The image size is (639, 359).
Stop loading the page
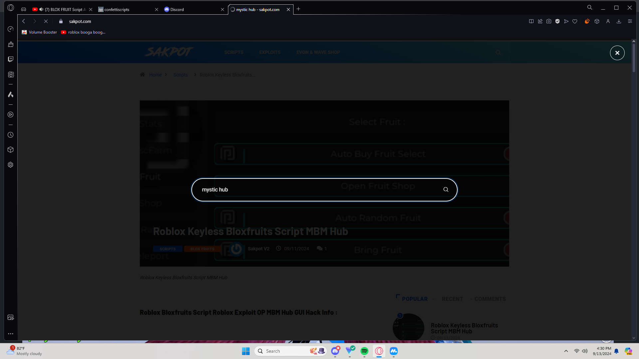[x=46, y=21]
